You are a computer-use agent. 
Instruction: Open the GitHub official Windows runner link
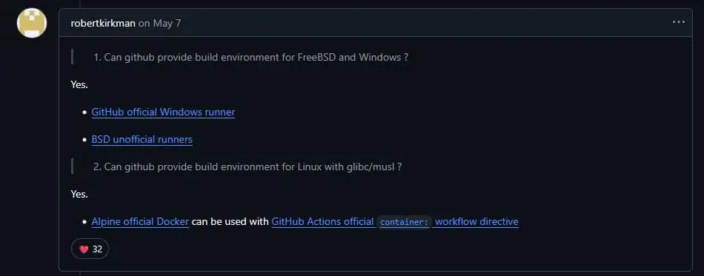[163, 112]
